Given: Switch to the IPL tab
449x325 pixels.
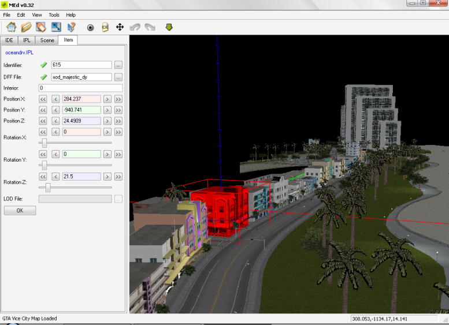Looking at the screenshot, I should pos(27,40).
